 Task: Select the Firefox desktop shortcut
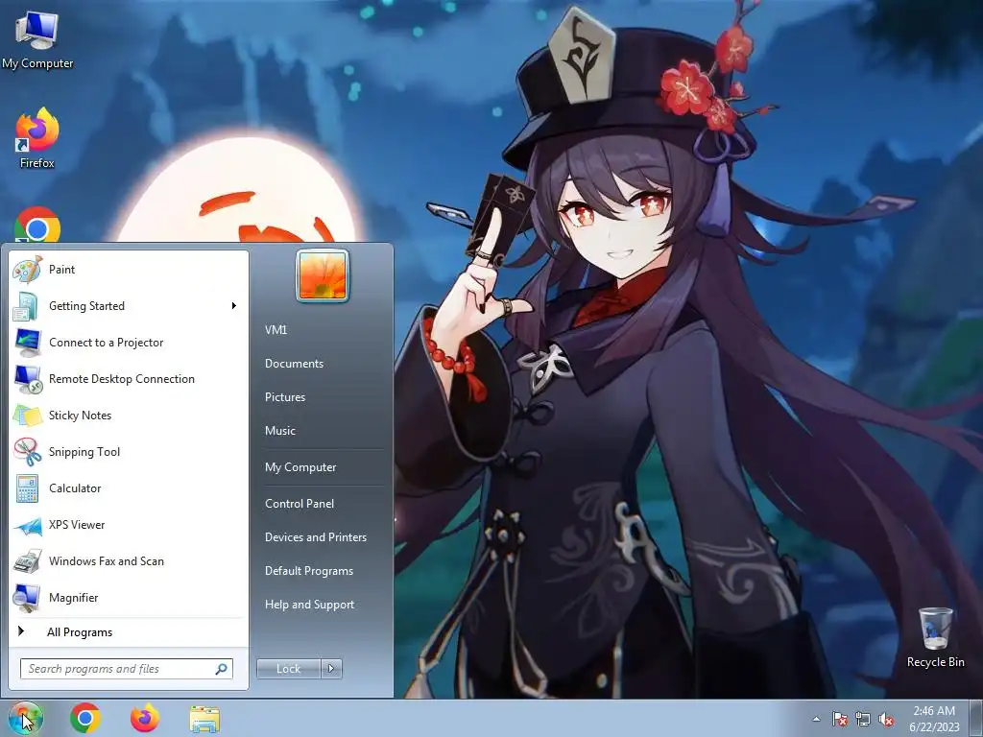pos(37,138)
